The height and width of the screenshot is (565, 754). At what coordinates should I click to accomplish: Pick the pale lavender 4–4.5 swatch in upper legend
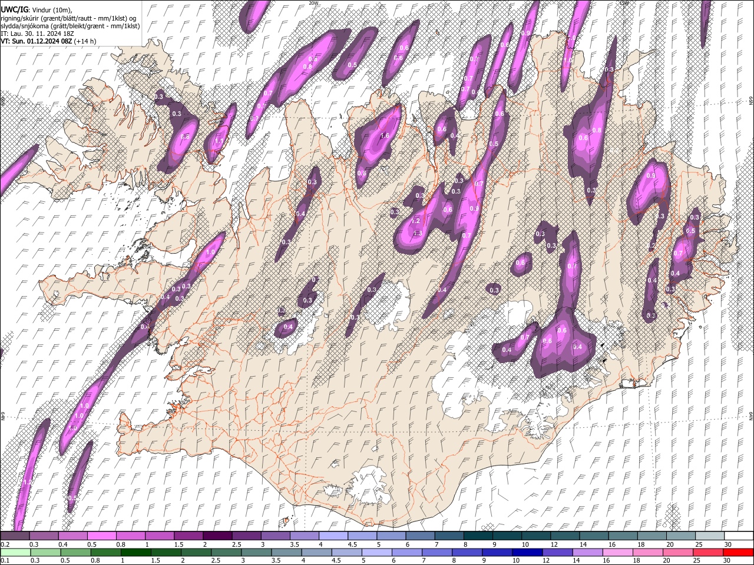coord(333,536)
